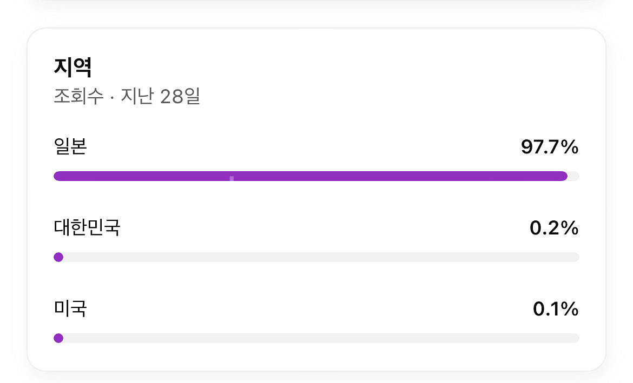The height and width of the screenshot is (383, 633).
Task: Click the 97.7% value for 일본
Action: pos(549,147)
